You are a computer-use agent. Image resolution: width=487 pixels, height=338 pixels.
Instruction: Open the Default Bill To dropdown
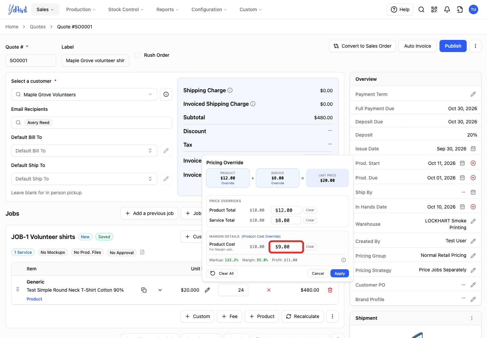[84, 151]
